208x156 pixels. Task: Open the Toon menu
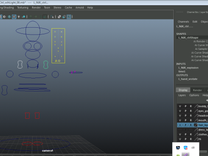pyautogui.click(x=47, y=8)
